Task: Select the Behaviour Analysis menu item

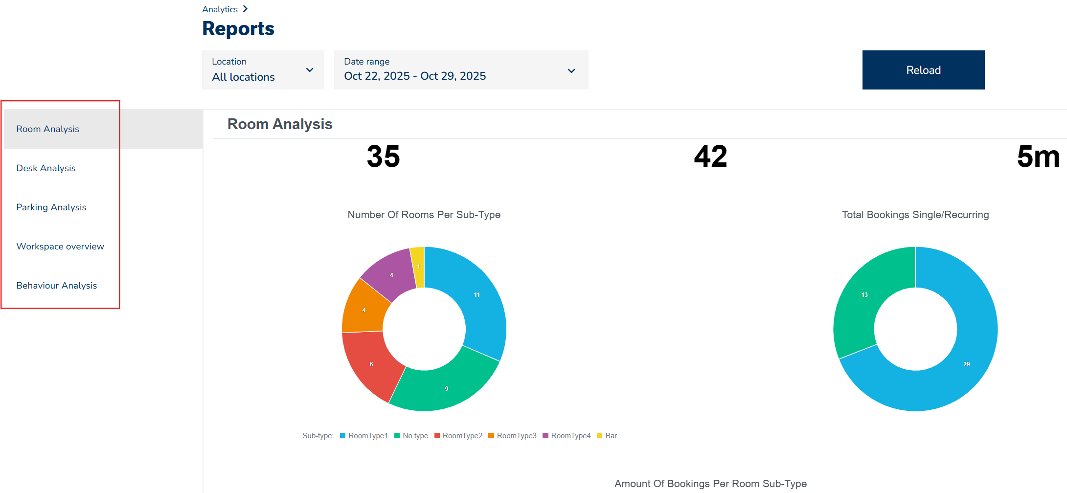Action: coord(56,286)
